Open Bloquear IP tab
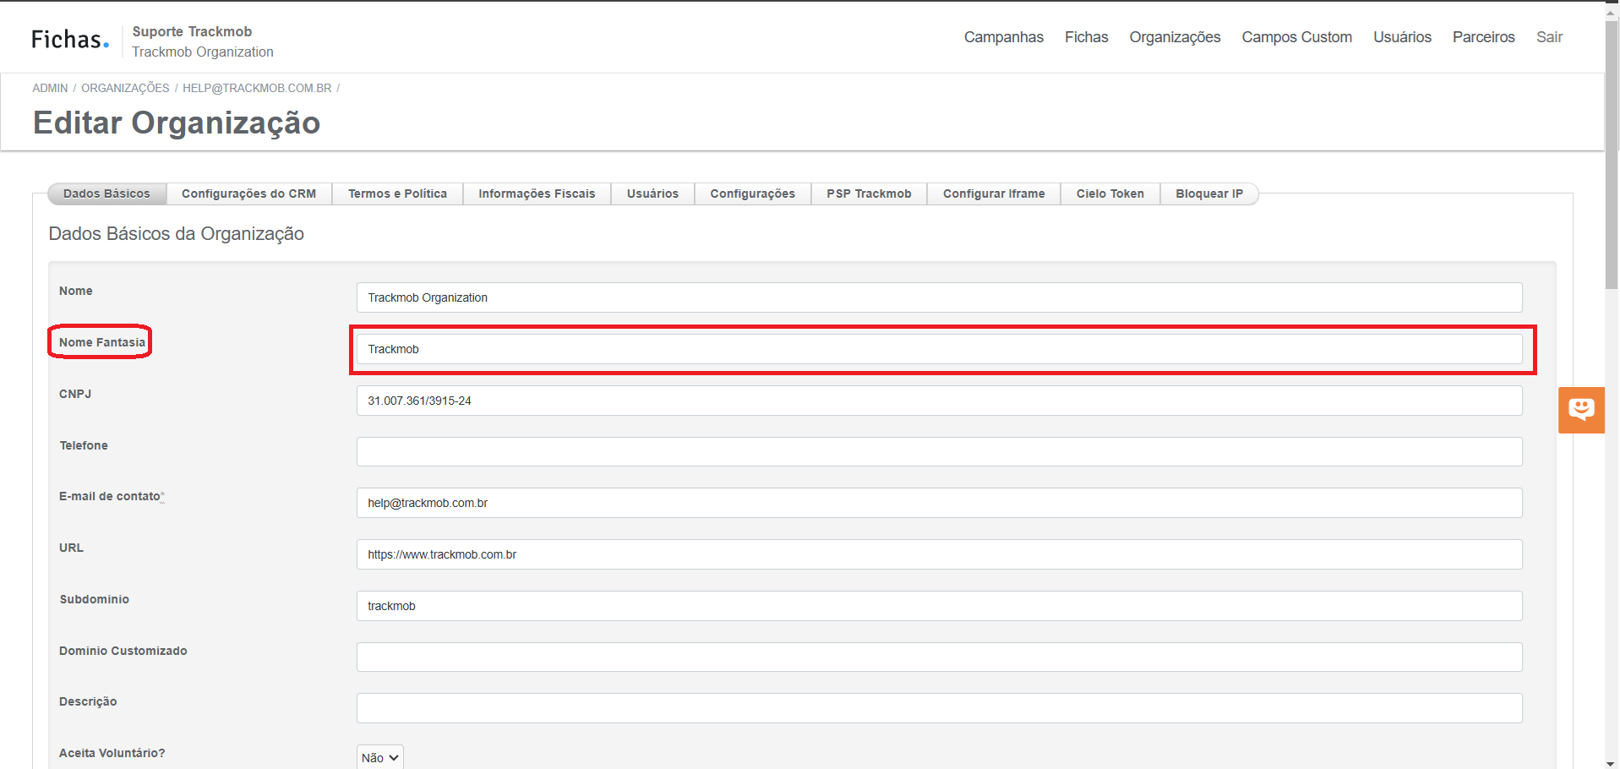The height and width of the screenshot is (769, 1620). (1209, 194)
